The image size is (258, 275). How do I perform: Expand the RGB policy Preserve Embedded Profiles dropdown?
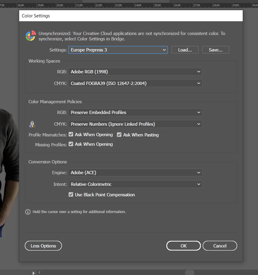(135, 113)
